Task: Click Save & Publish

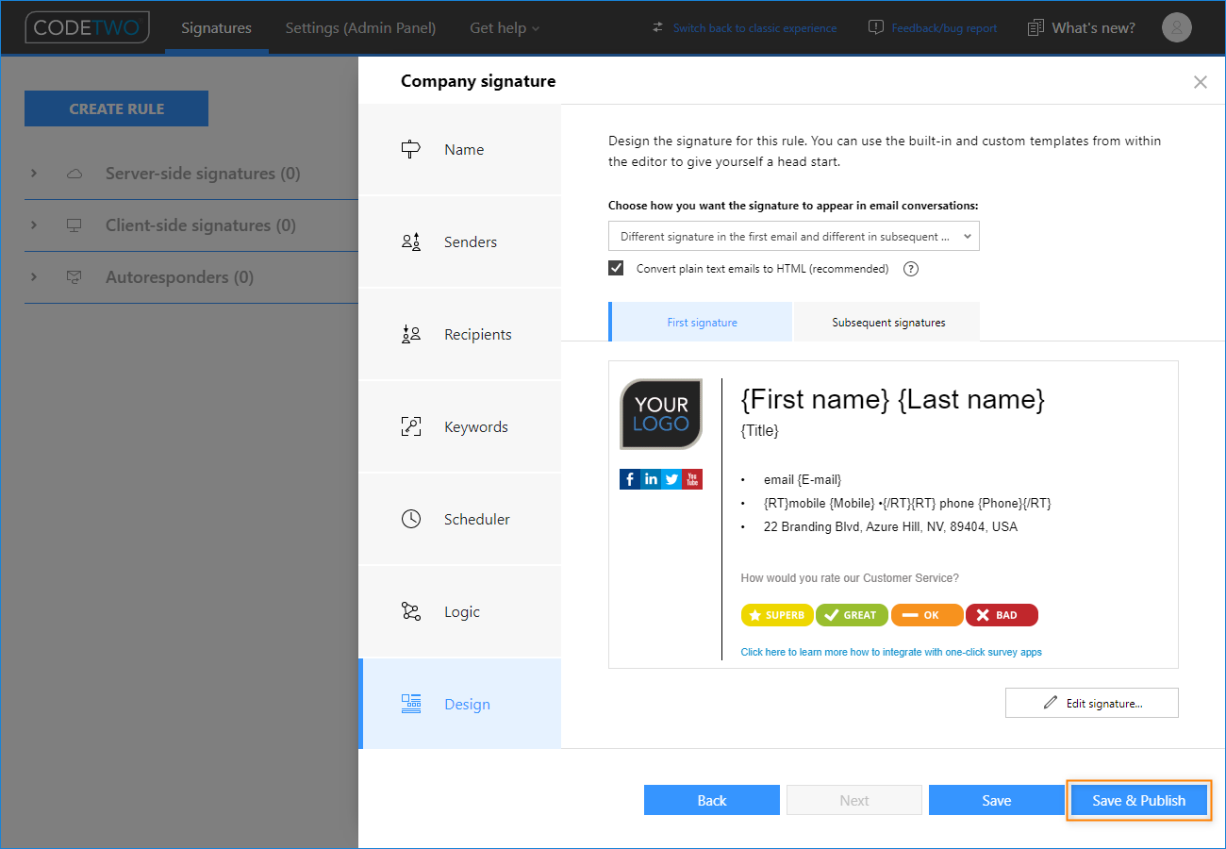Action: coord(1138,800)
